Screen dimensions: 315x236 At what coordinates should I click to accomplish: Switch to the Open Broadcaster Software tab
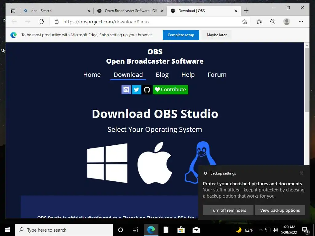pyautogui.click(x=130, y=11)
